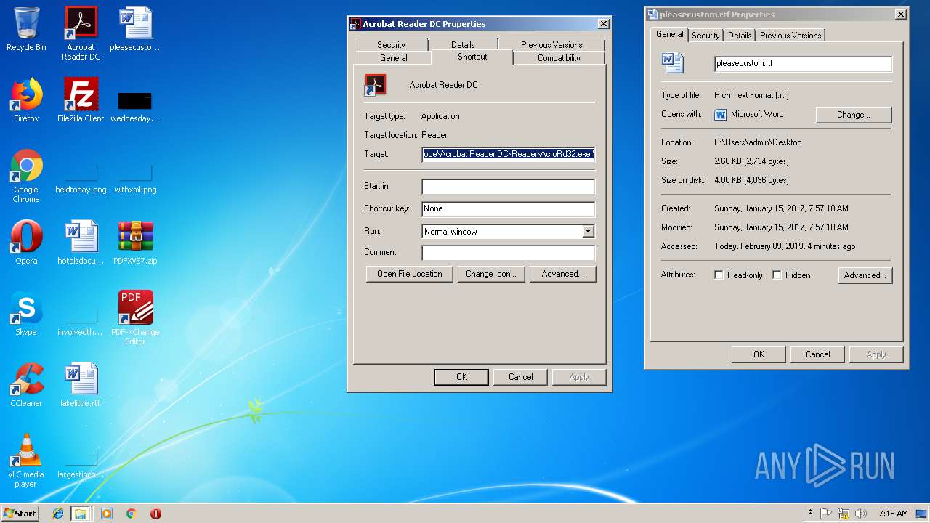The image size is (930, 523).
Task: Open Previous Versions tab in pleasecustom.rtf Properties
Action: tap(790, 35)
